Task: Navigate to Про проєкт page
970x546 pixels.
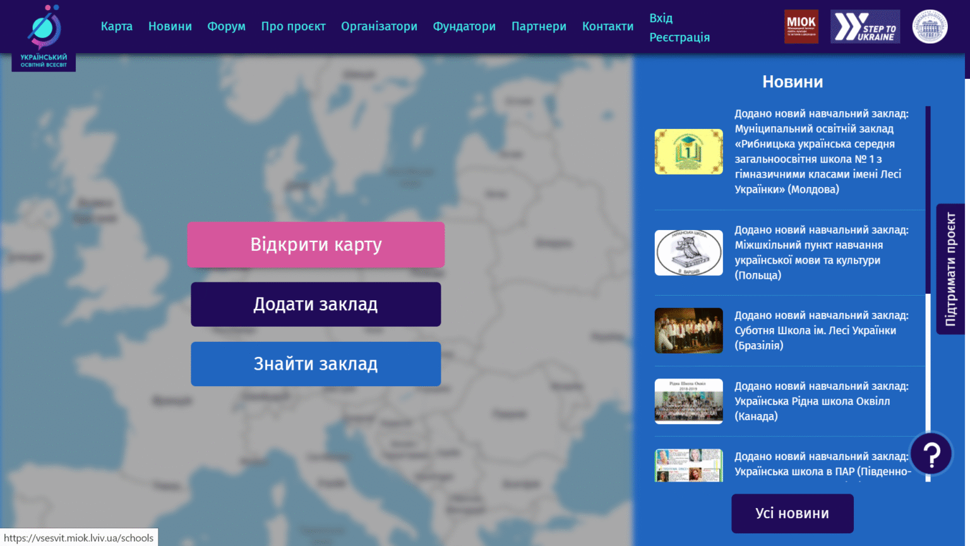Action: (293, 27)
